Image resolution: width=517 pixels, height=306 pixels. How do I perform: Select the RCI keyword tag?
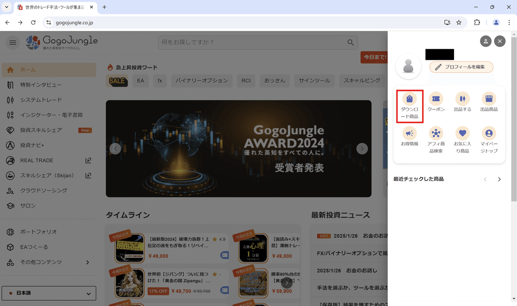click(x=246, y=81)
